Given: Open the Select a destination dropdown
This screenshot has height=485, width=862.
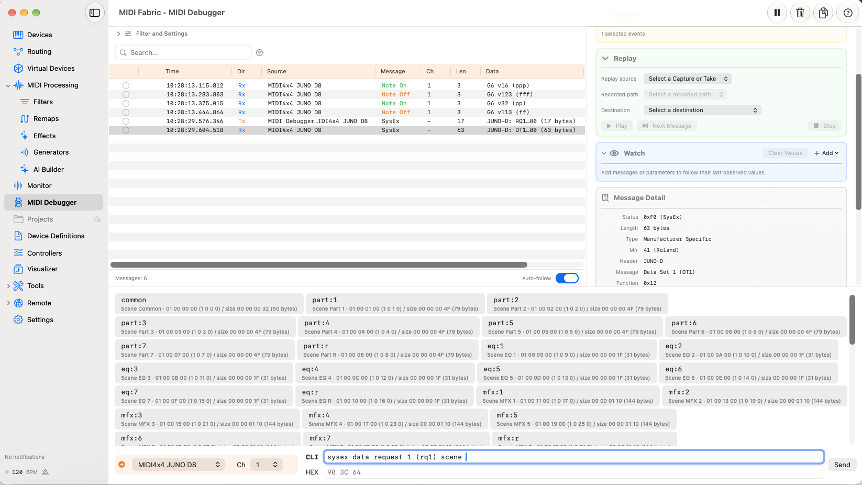Looking at the screenshot, I should 702,110.
